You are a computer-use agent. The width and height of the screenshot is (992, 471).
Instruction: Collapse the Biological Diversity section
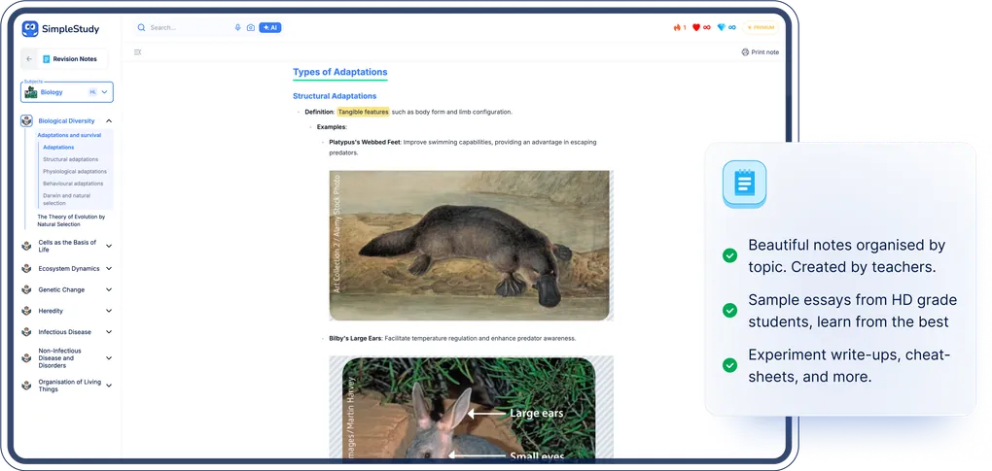coord(109,120)
